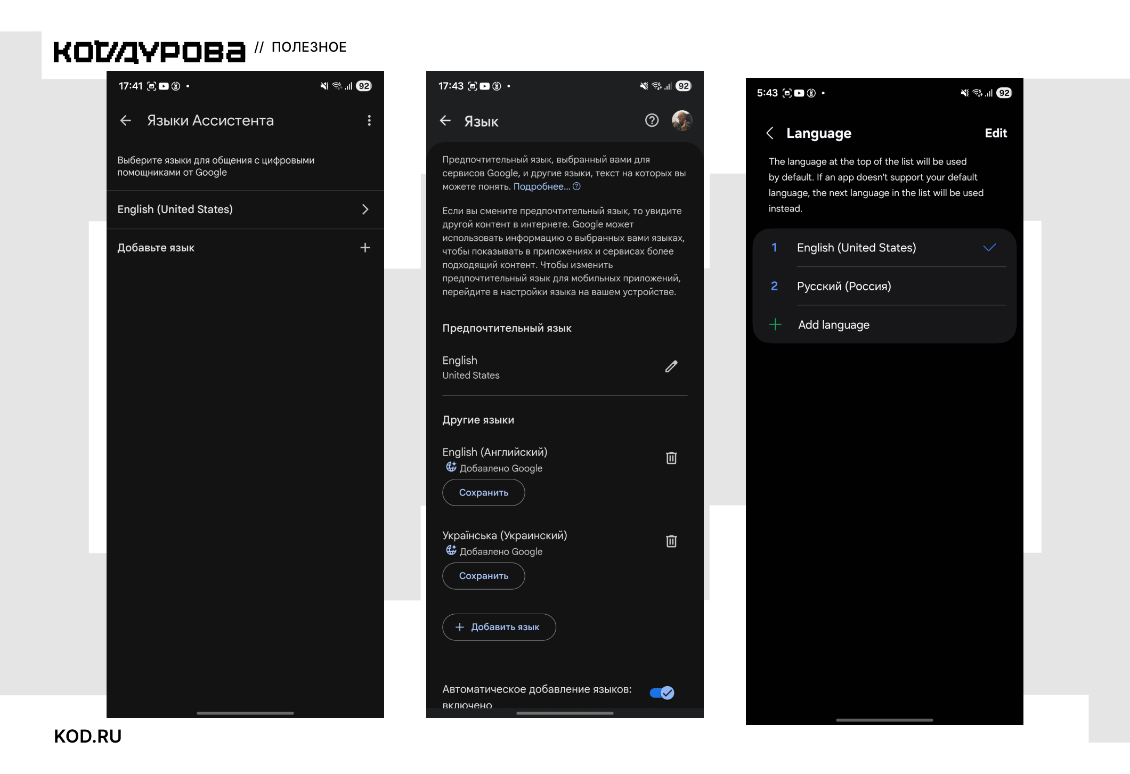This screenshot has width=1130, height=774.
Task: Go back from the Язык screen
Action: coord(445,121)
